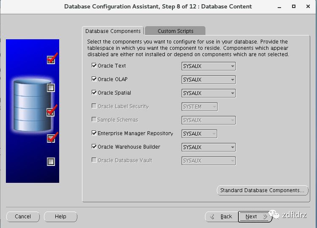Open the Help button

(60, 217)
